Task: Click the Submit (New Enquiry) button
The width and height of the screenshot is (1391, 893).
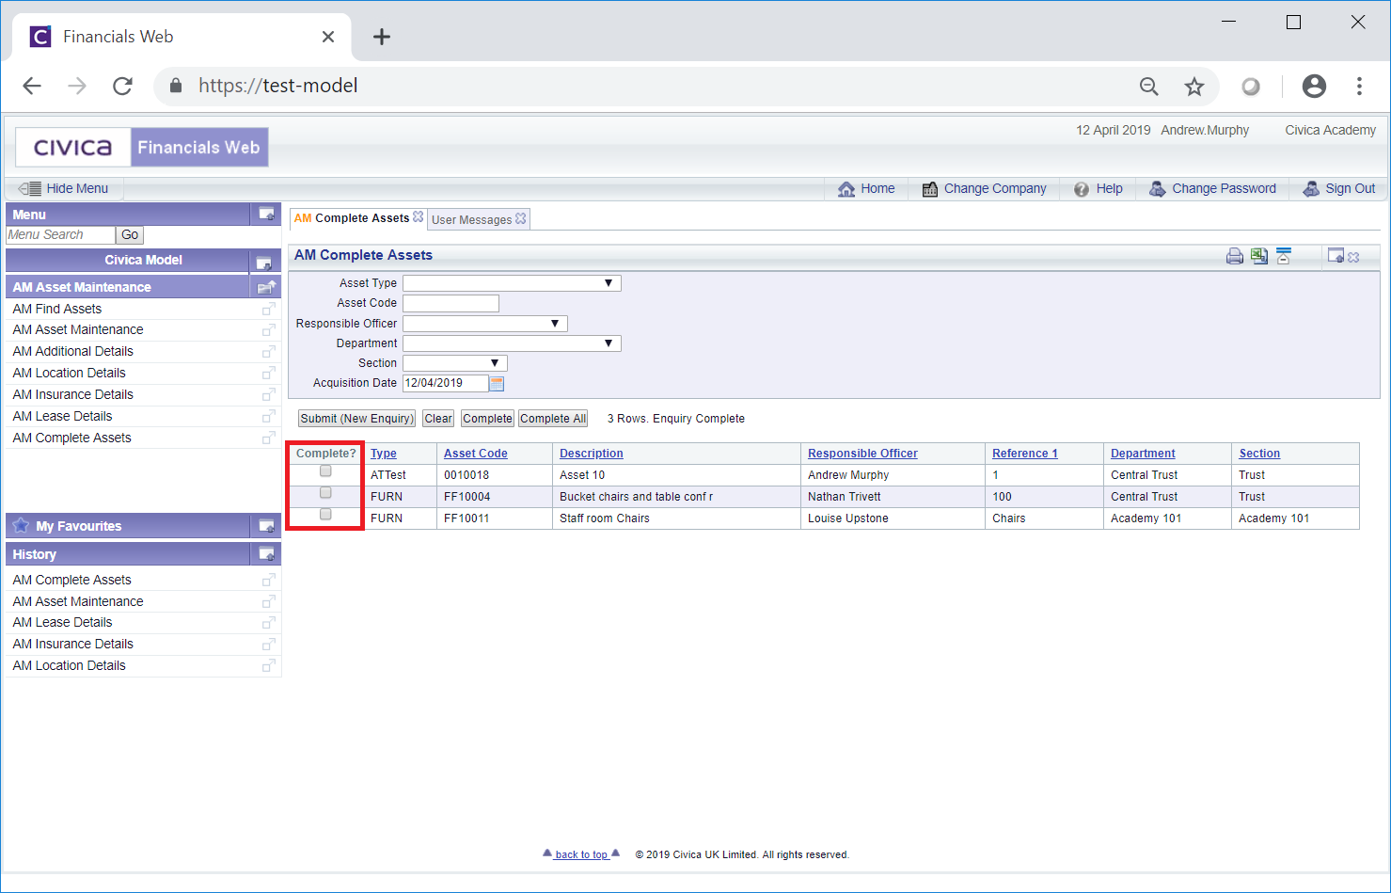Action: [x=356, y=419]
